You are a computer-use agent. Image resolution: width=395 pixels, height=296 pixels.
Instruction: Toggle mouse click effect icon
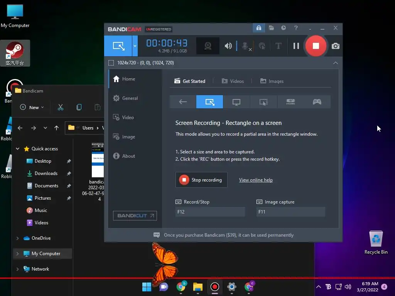(262, 46)
